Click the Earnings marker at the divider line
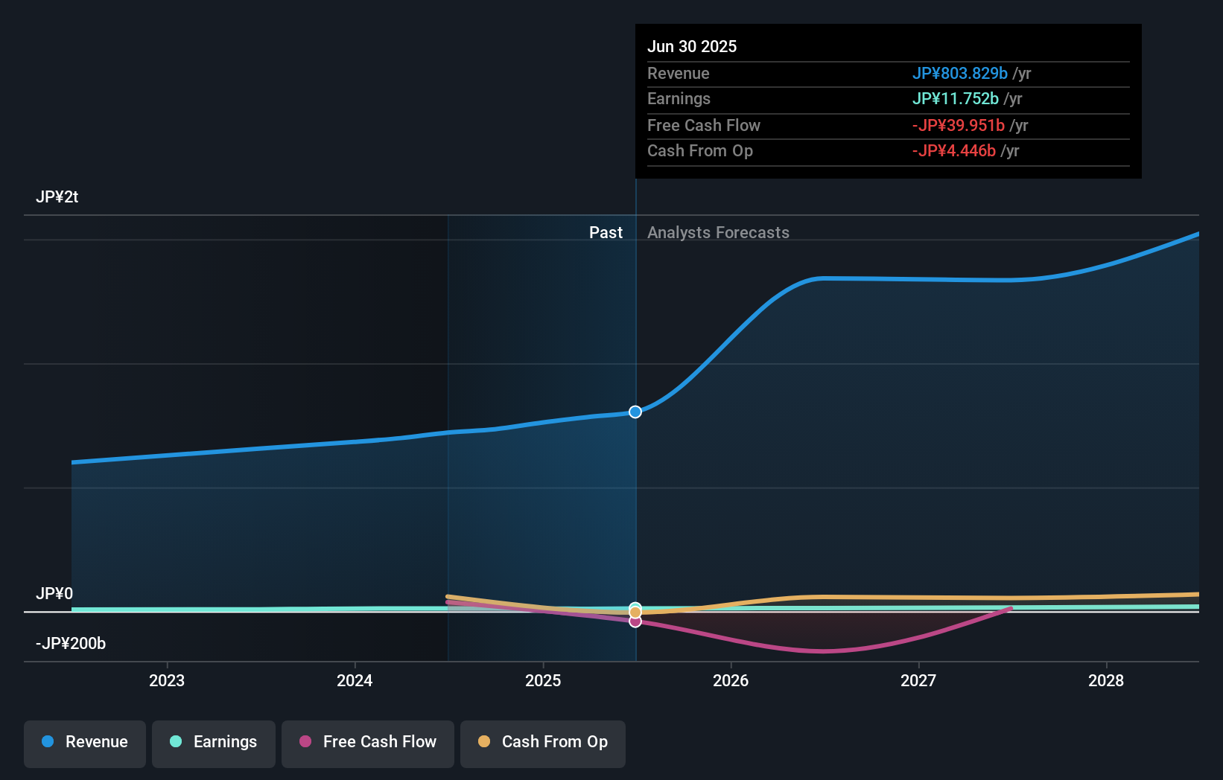The height and width of the screenshot is (780, 1223). pos(635,608)
